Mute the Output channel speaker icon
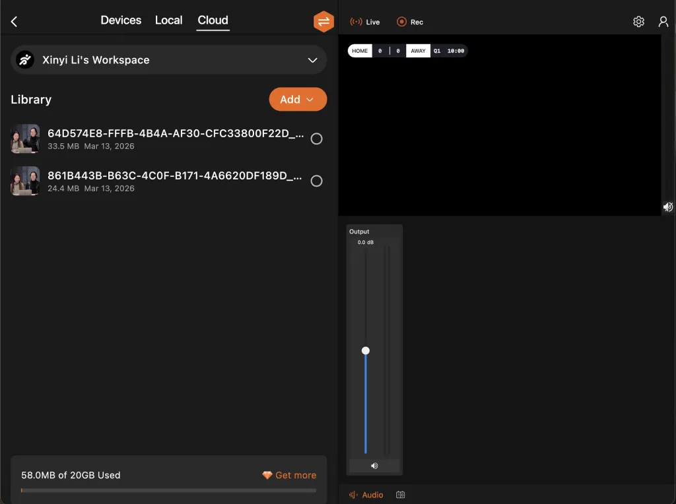676x504 pixels. pos(374,465)
